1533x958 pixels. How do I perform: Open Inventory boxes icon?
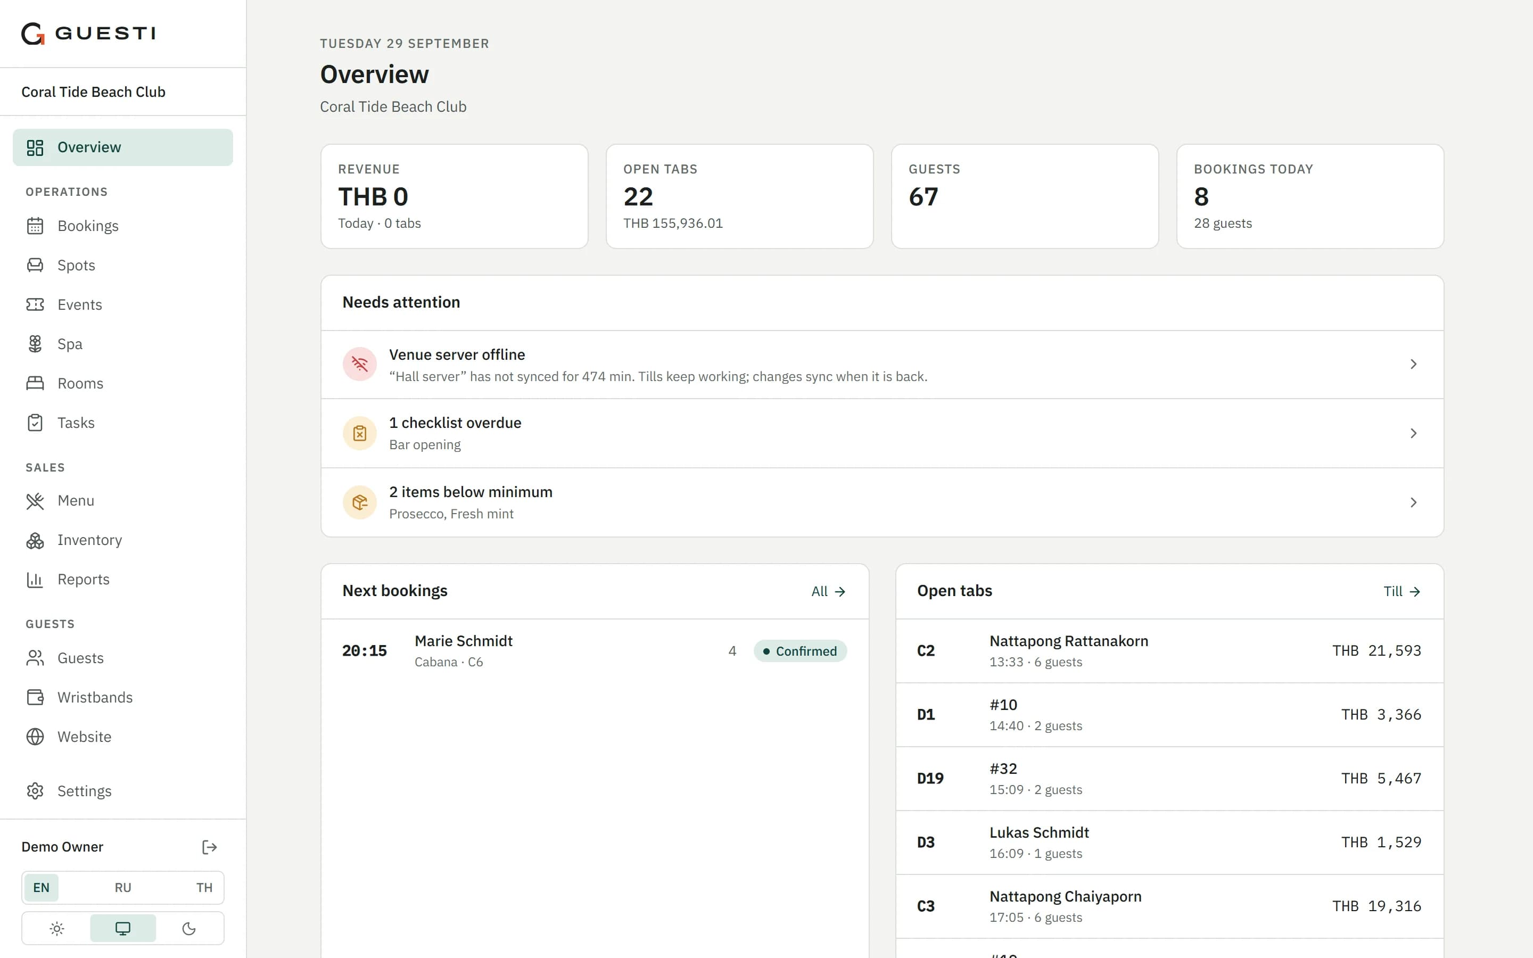(x=35, y=540)
